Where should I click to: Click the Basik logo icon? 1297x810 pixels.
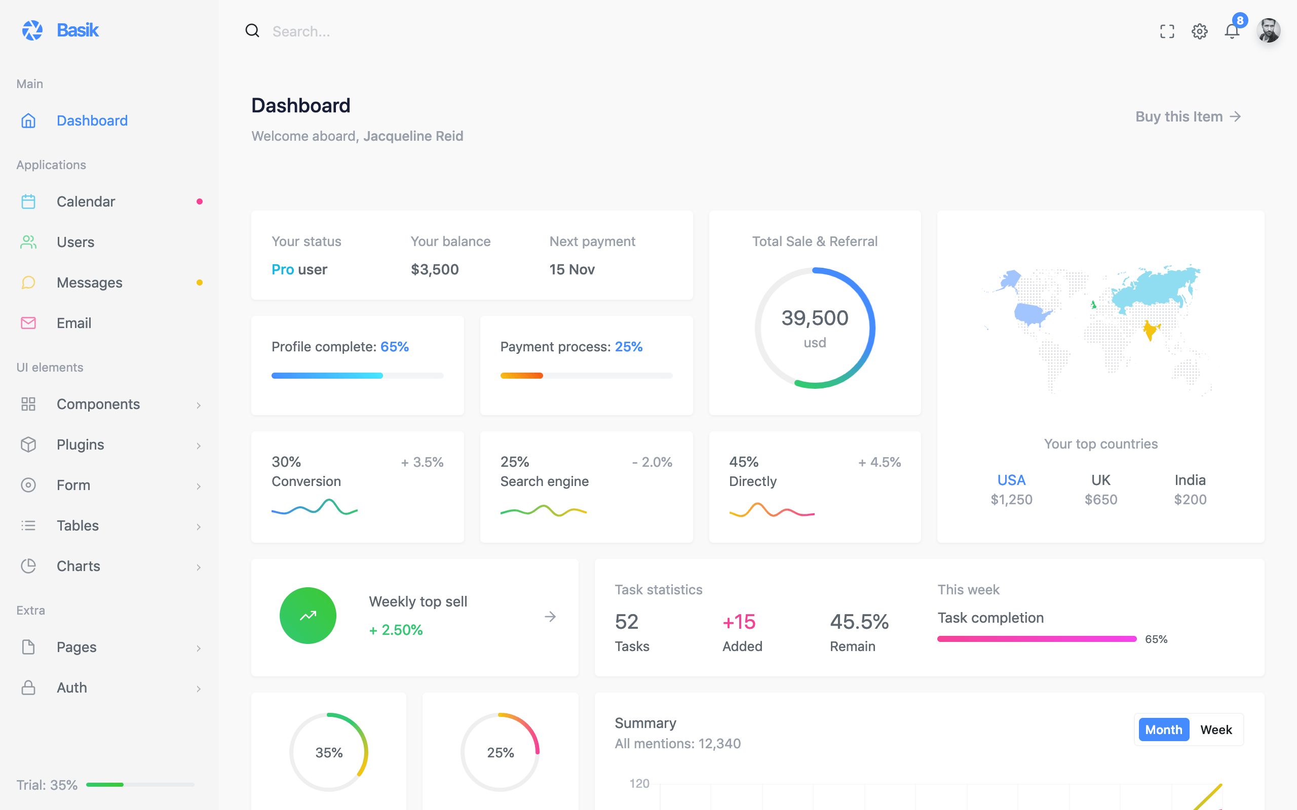[x=32, y=30]
